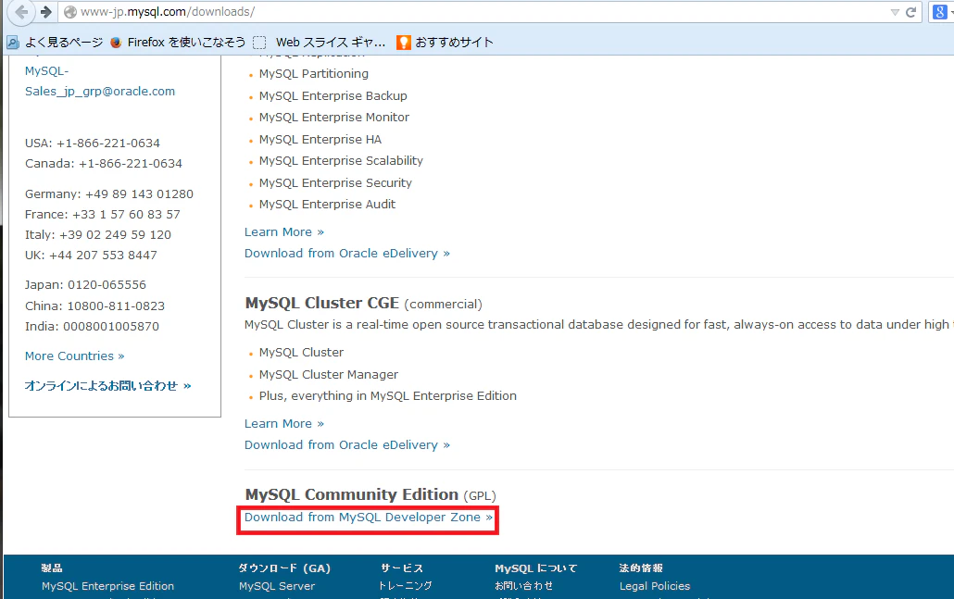Click the MySQL Partitioning list text

[314, 73]
